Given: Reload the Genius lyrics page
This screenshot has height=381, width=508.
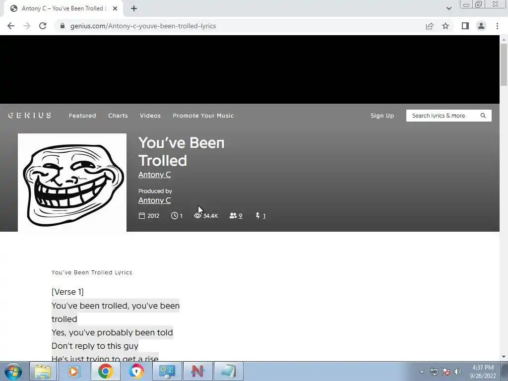Looking at the screenshot, I should tap(43, 26).
